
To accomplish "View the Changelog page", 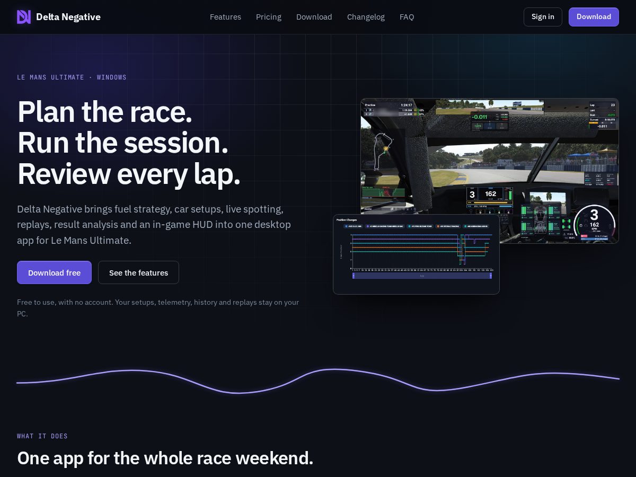I will 366,17.
